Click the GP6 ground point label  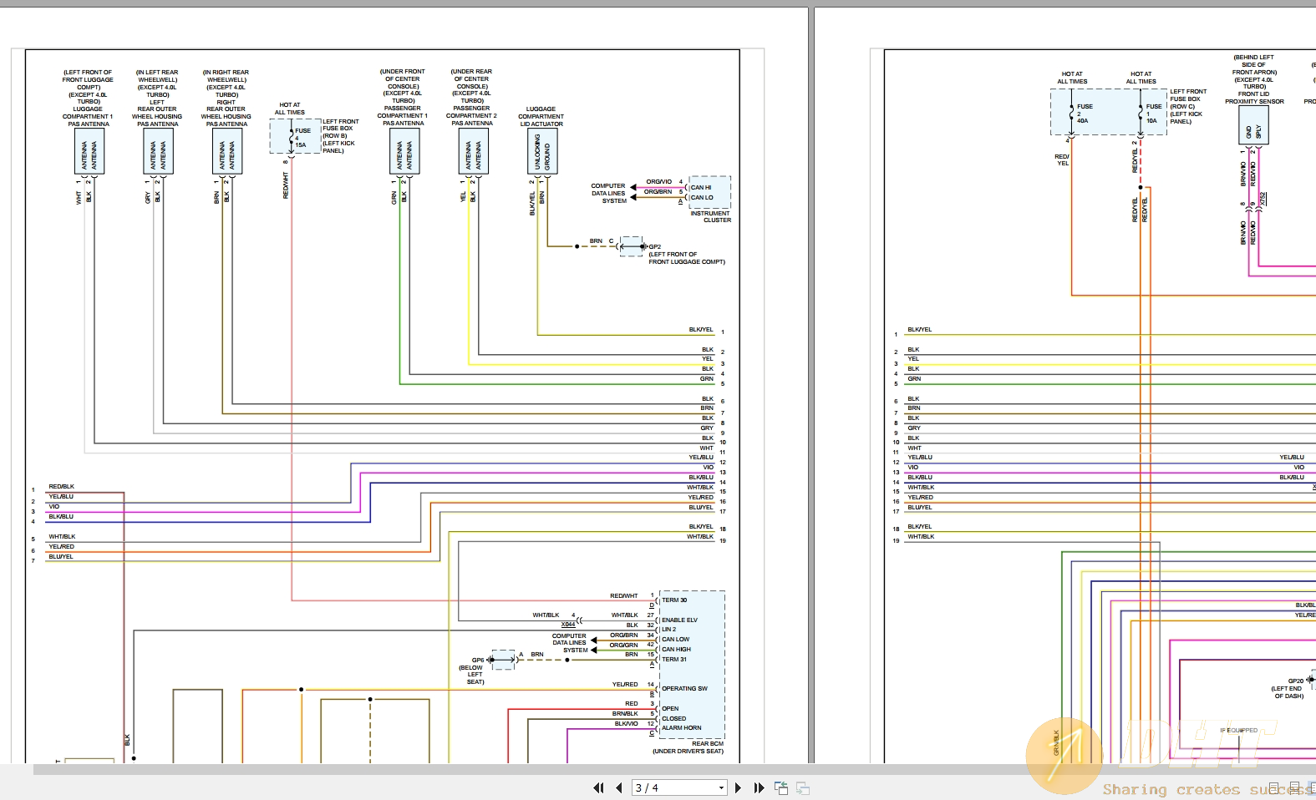pyautogui.click(x=478, y=660)
